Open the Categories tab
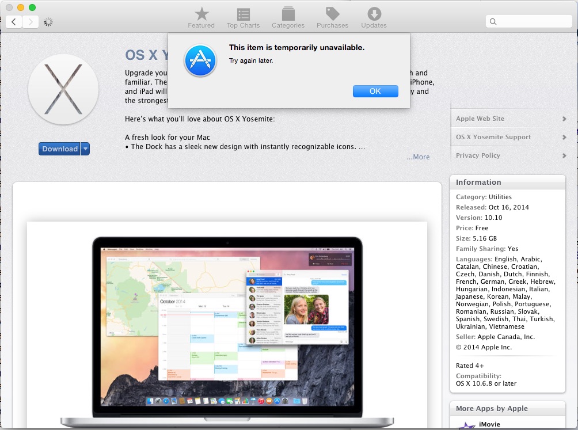The image size is (578, 430). tap(288, 18)
